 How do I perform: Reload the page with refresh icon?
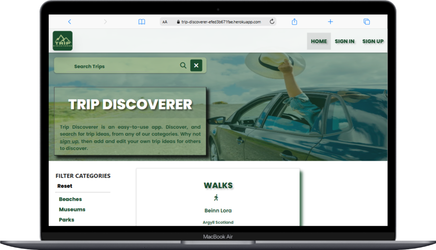[x=272, y=22]
